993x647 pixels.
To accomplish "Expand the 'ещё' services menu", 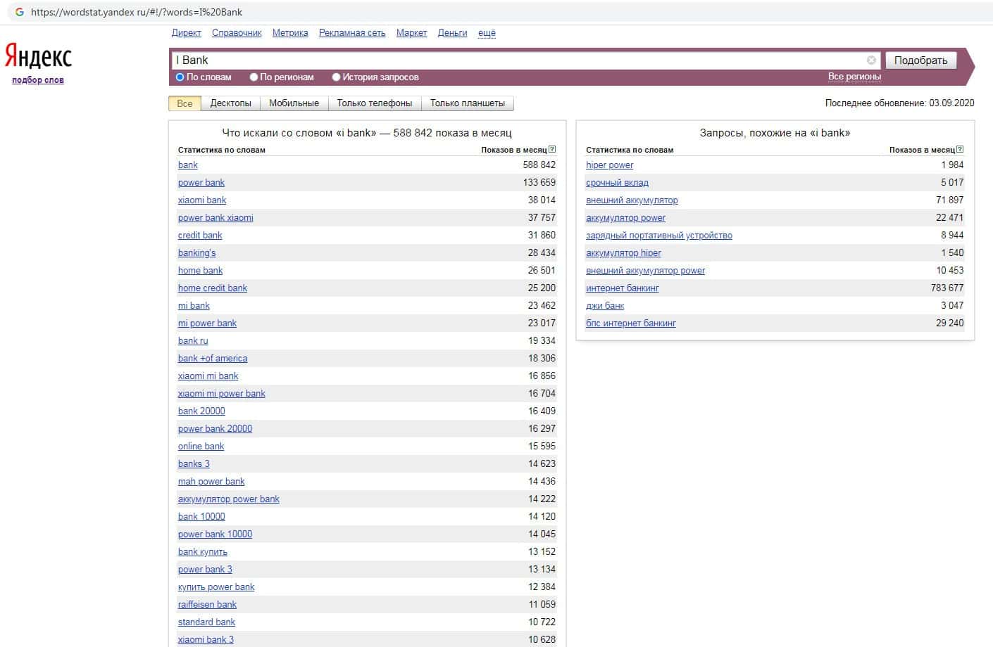I will [487, 33].
